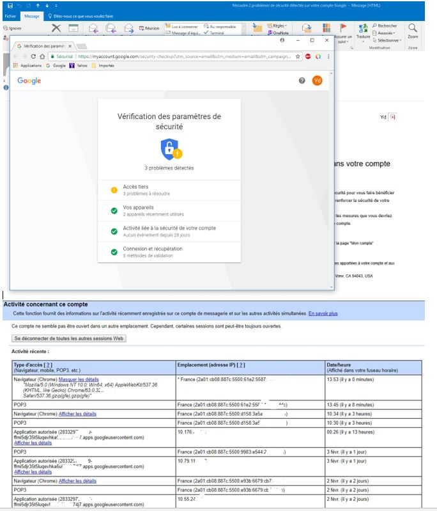This screenshot has height=511, width=437.
Task: Click the red flag follow-up icon
Action: [343, 28]
